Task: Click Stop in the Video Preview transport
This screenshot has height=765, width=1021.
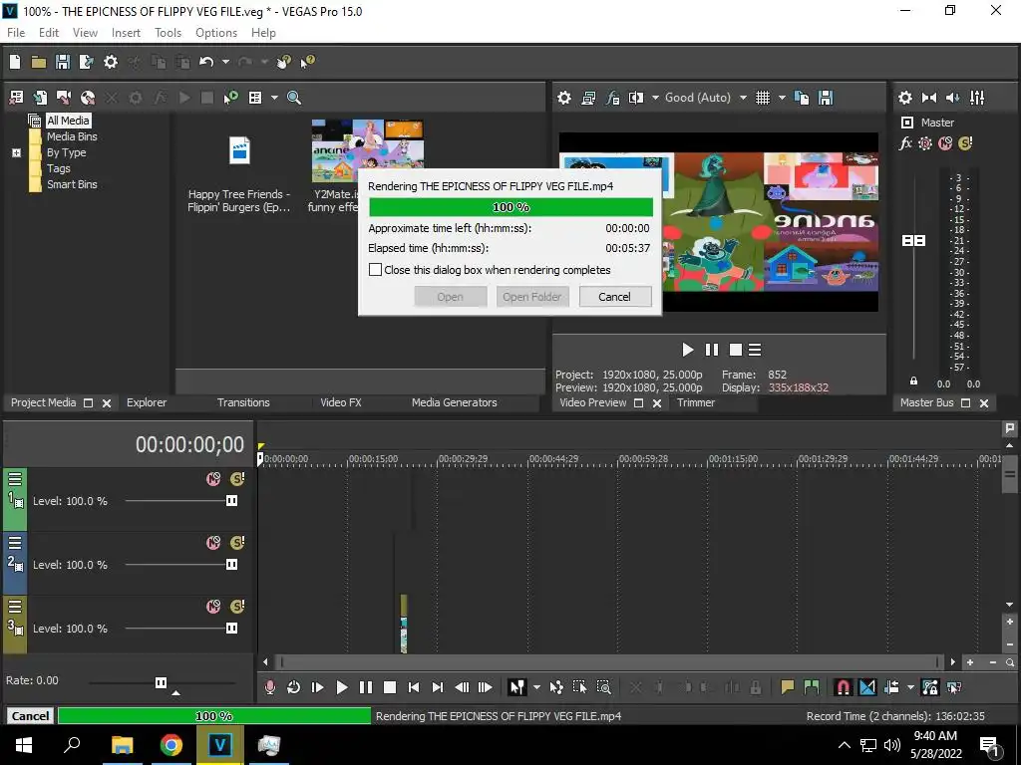Action: [x=736, y=350]
